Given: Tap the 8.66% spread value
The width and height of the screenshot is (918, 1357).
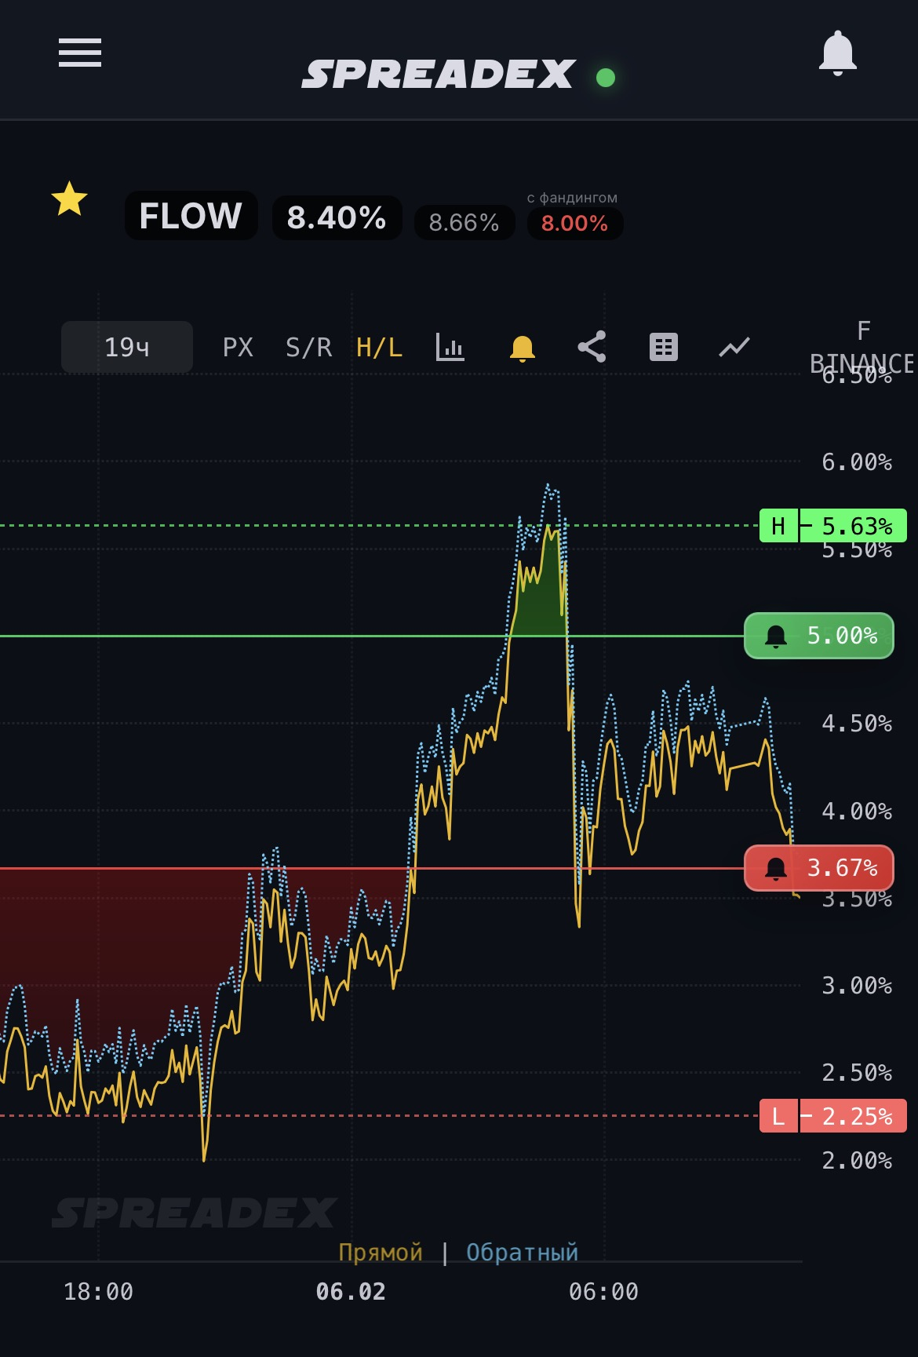Looking at the screenshot, I should click(464, 223).
